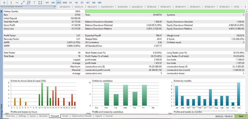Toggle the M15 timeframe button
The image size is (248, 119).
coord(59,3)
